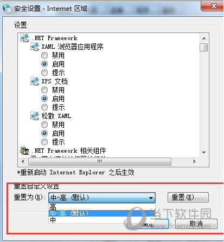Click the vertical scrollbar down arrow
Image resolution: width=224 pixels, height=242 pixels.
pos(204,153)
